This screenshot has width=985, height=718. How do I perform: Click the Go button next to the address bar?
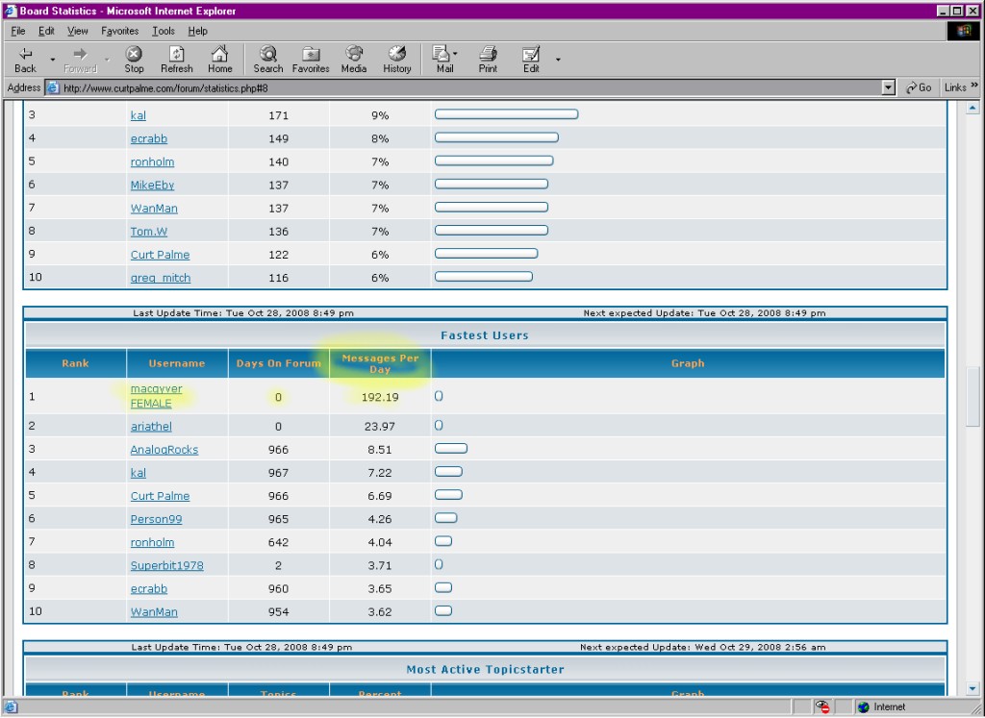(x=919, y=87)
